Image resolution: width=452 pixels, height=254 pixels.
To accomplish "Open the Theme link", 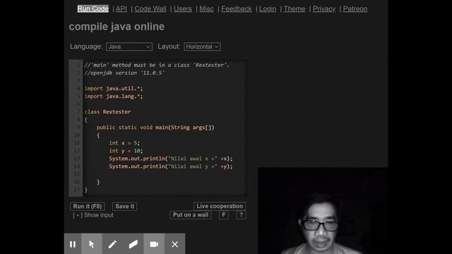I will (x=294, y=9).
